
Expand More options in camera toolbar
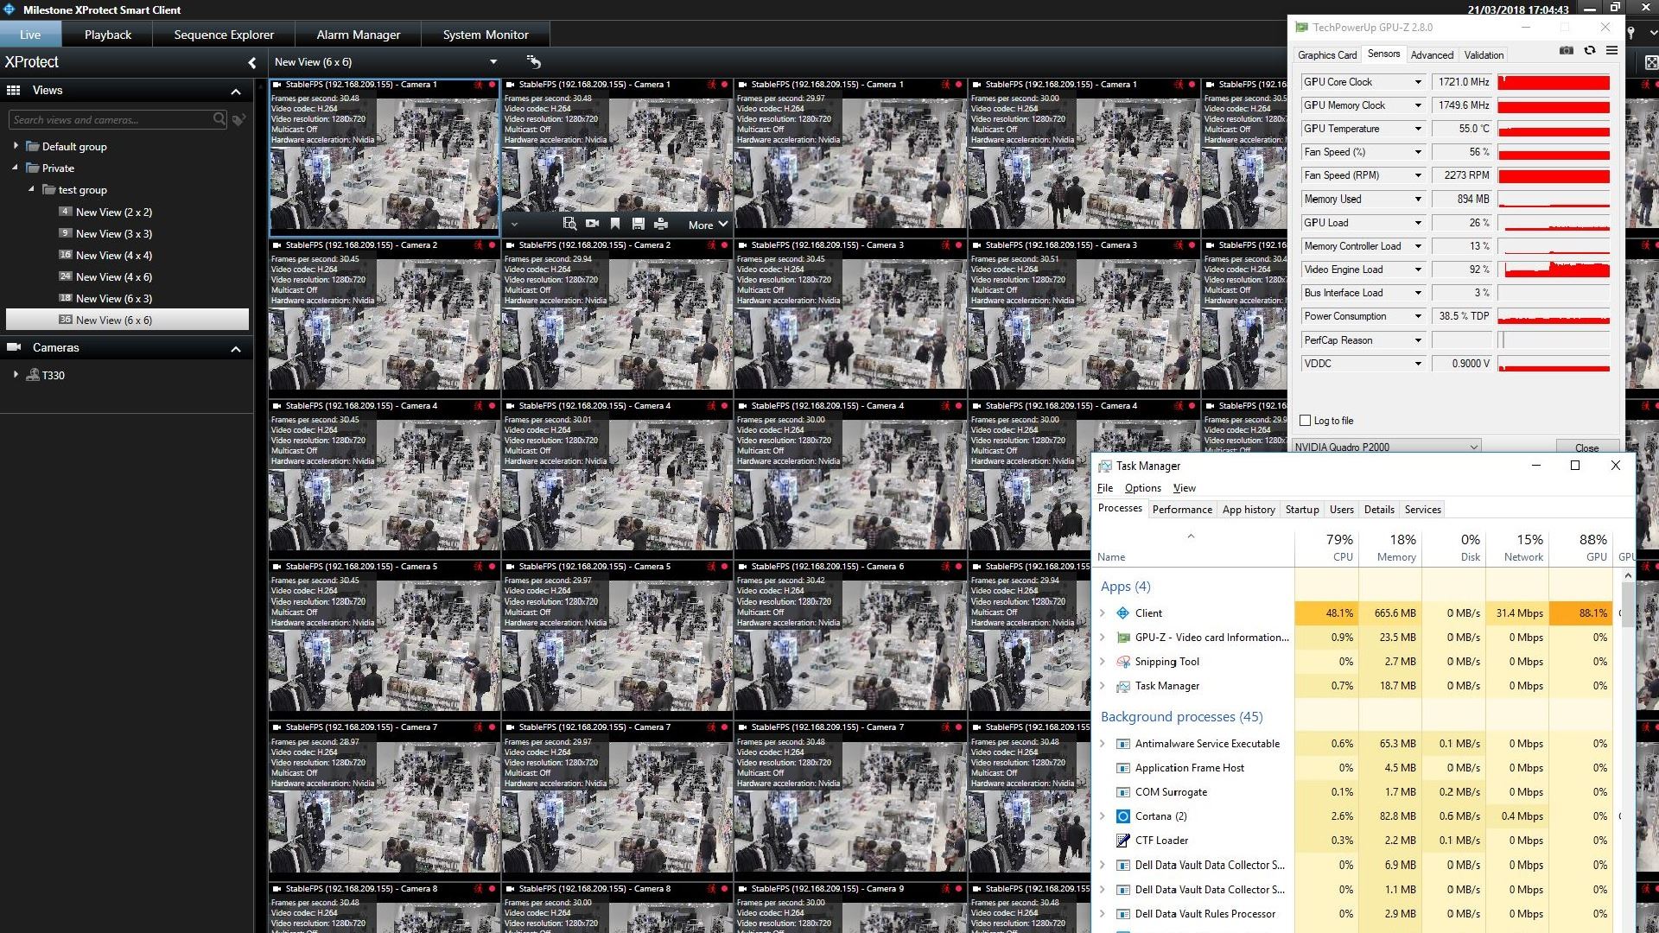click(x=708, y=225)
